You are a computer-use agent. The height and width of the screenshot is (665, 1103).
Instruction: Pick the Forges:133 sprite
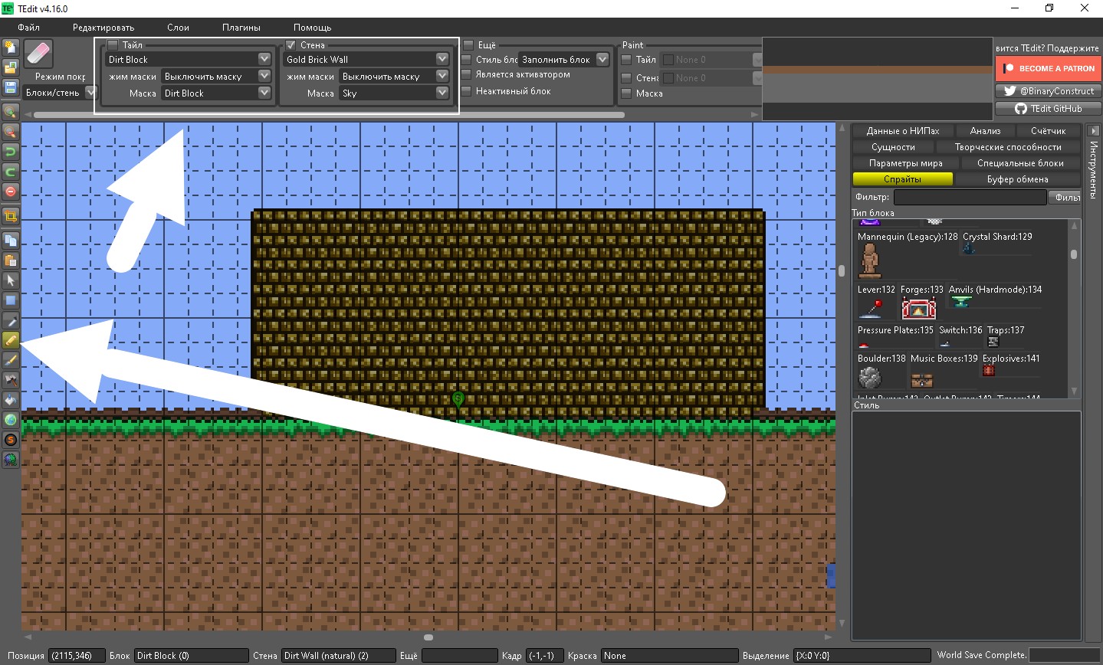pos(918,308)
